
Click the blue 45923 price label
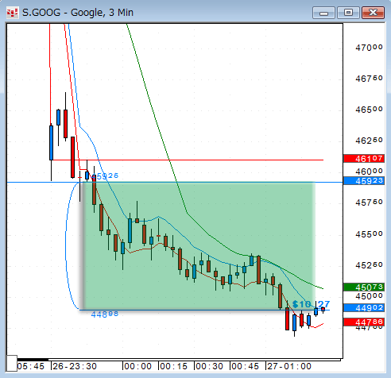click(364, 181)
